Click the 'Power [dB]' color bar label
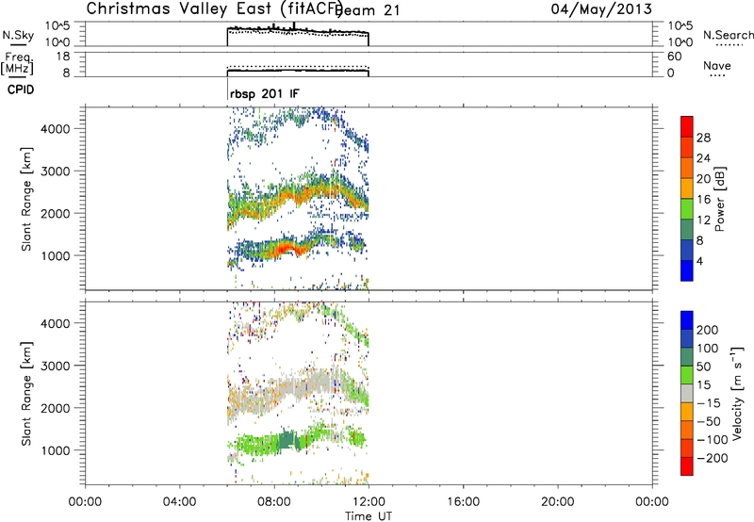 click(719, 199)
